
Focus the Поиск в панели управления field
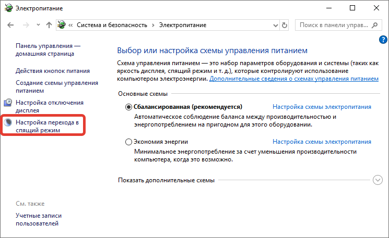(338, 25)
